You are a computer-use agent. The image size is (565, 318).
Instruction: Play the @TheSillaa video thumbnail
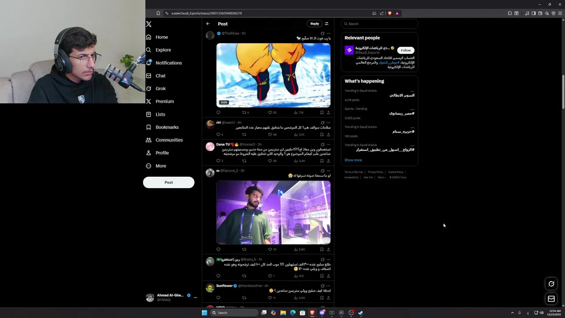(x=273, y=75)
